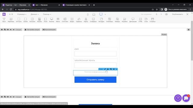Open field style droplet icon
The image size is (193, 108).
click(x=108, y=69)
